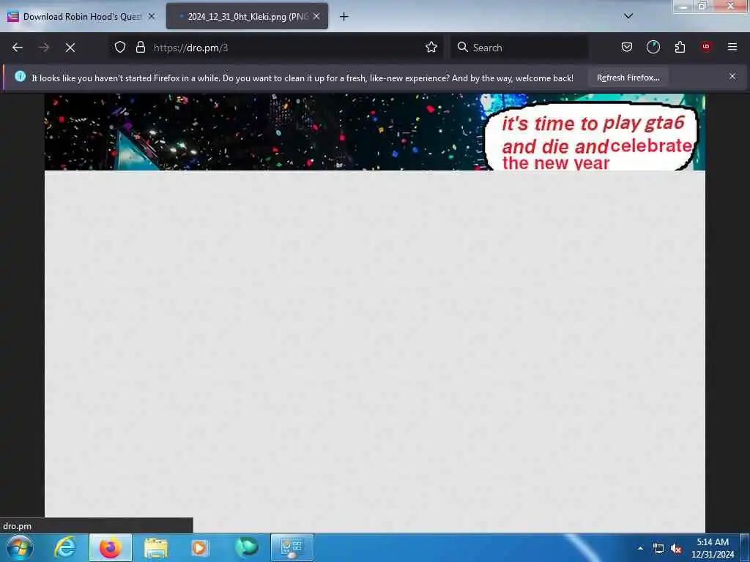
Task: Open the clock showing 5:14 AM
Action: coord(713,548)
